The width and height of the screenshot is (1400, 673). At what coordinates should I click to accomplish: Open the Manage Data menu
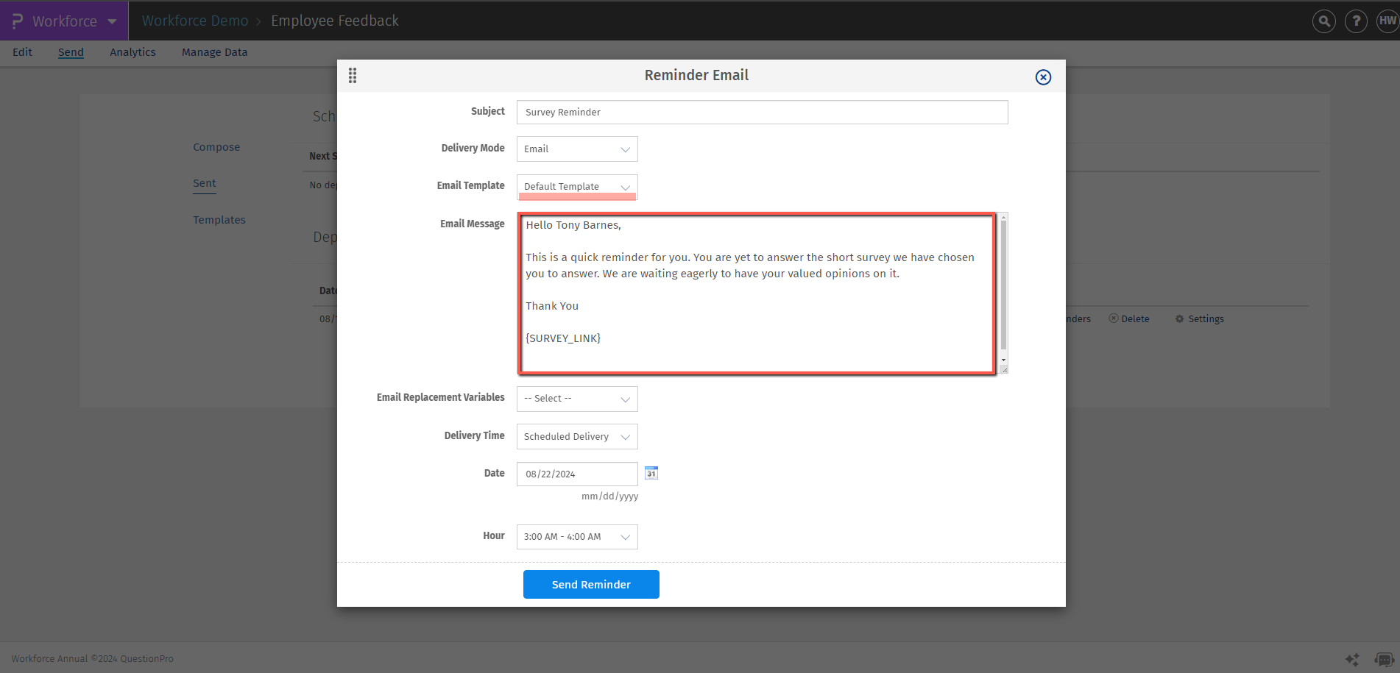tap(214, 51)
